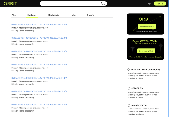Click the ORBITi logo in the download banner

(x=145, y=19)
